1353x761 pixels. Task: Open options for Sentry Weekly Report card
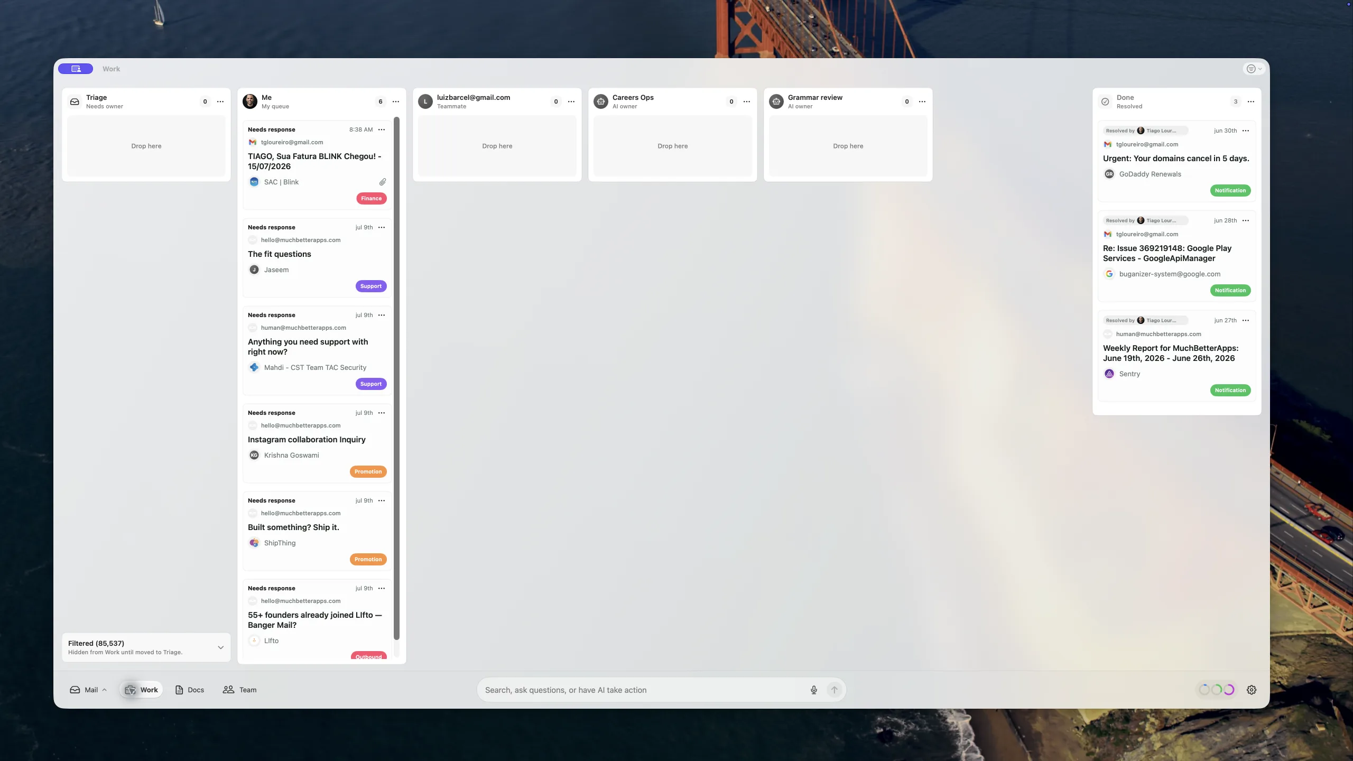tap(1246, 320)
